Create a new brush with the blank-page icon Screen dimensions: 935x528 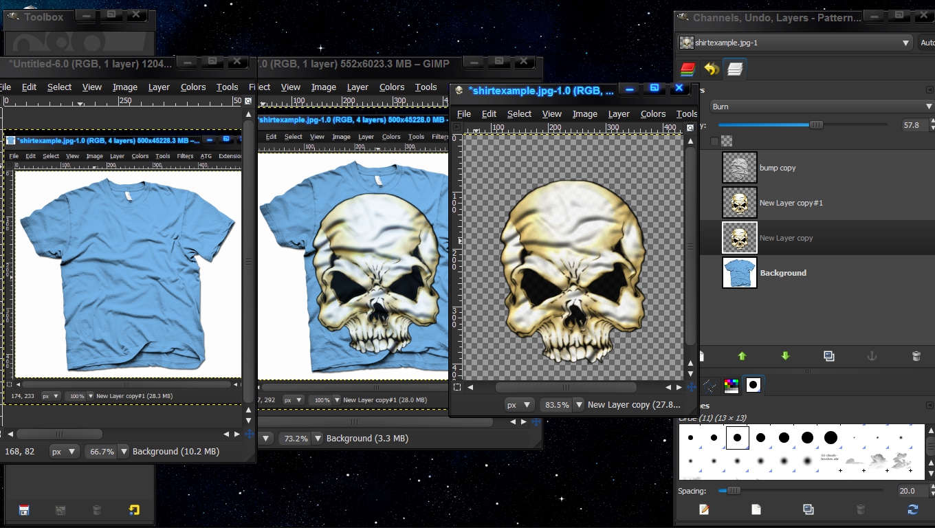756,509
